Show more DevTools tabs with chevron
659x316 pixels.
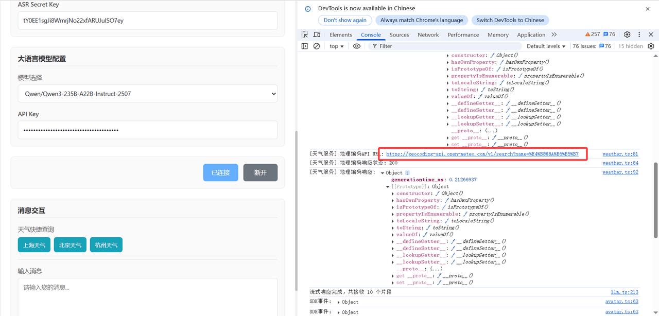(554, 34)
